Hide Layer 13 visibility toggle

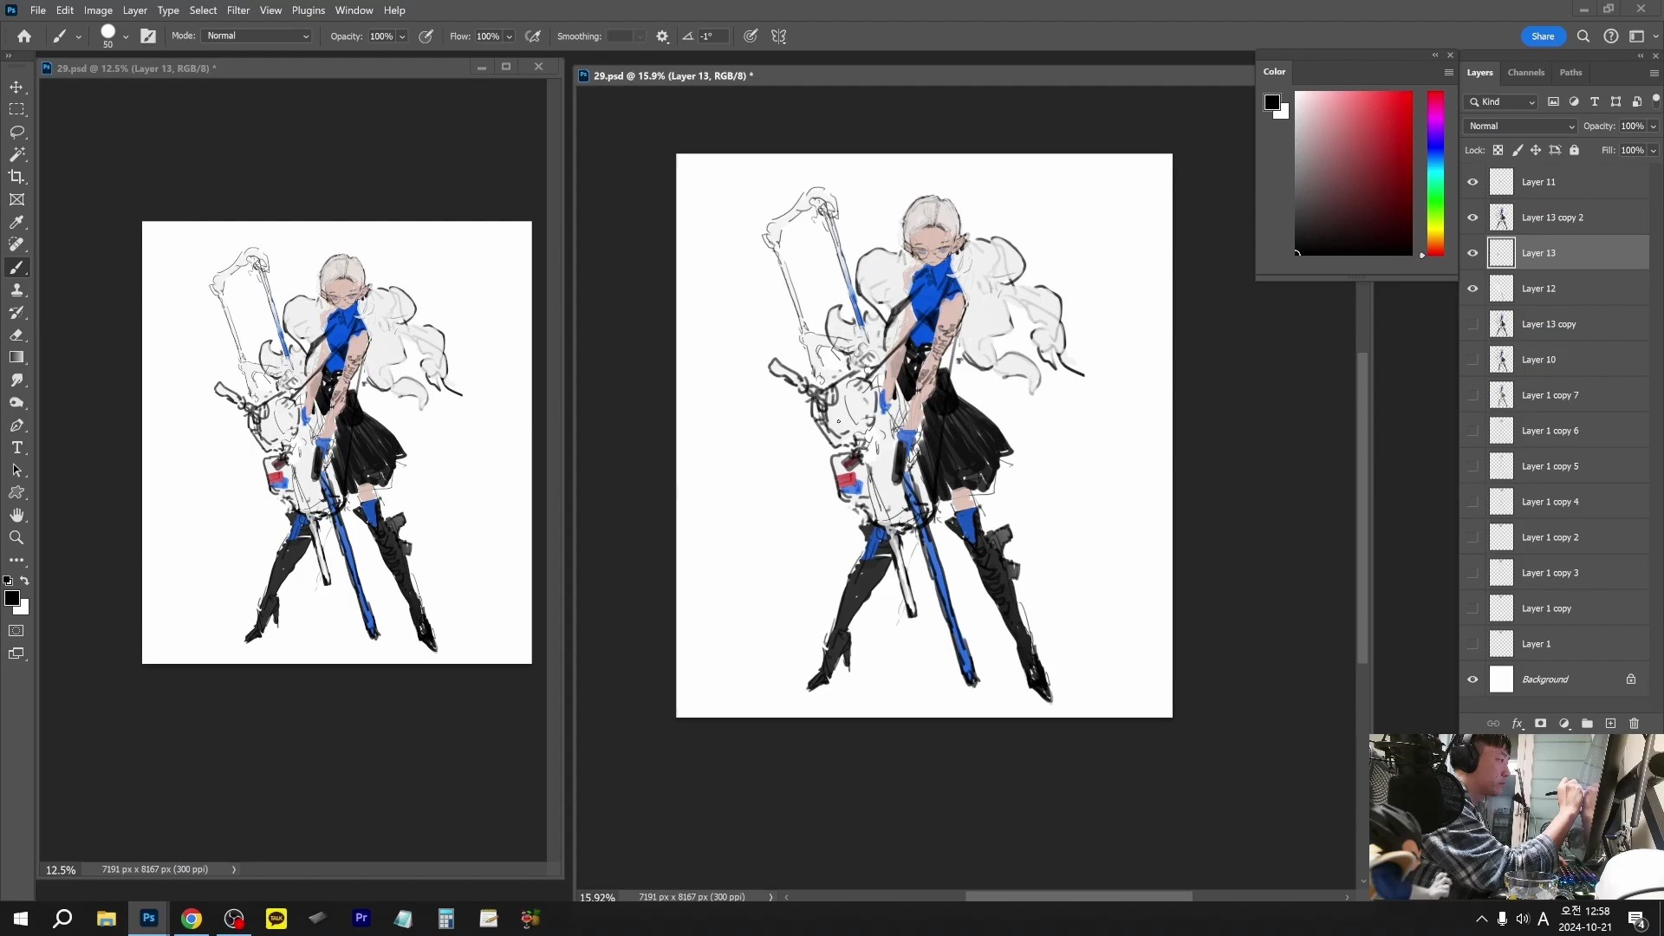click(1473, 252)
